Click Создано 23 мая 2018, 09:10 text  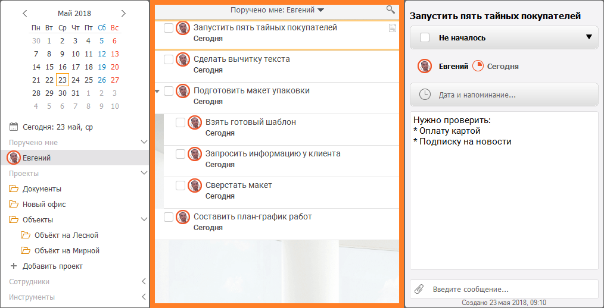(504, 303)
